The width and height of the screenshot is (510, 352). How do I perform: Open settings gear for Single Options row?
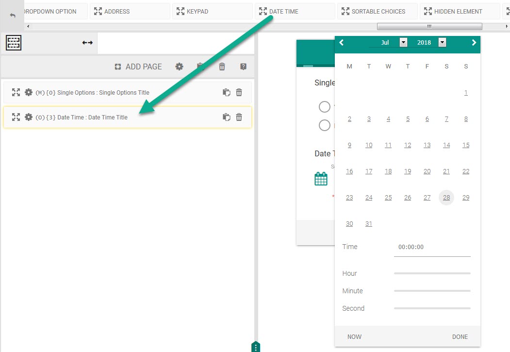click(x=29, y=92)
